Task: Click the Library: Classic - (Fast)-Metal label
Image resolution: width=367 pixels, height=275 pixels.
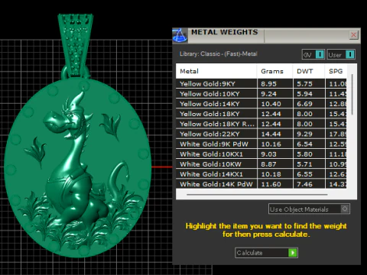Action: [219, 53]
